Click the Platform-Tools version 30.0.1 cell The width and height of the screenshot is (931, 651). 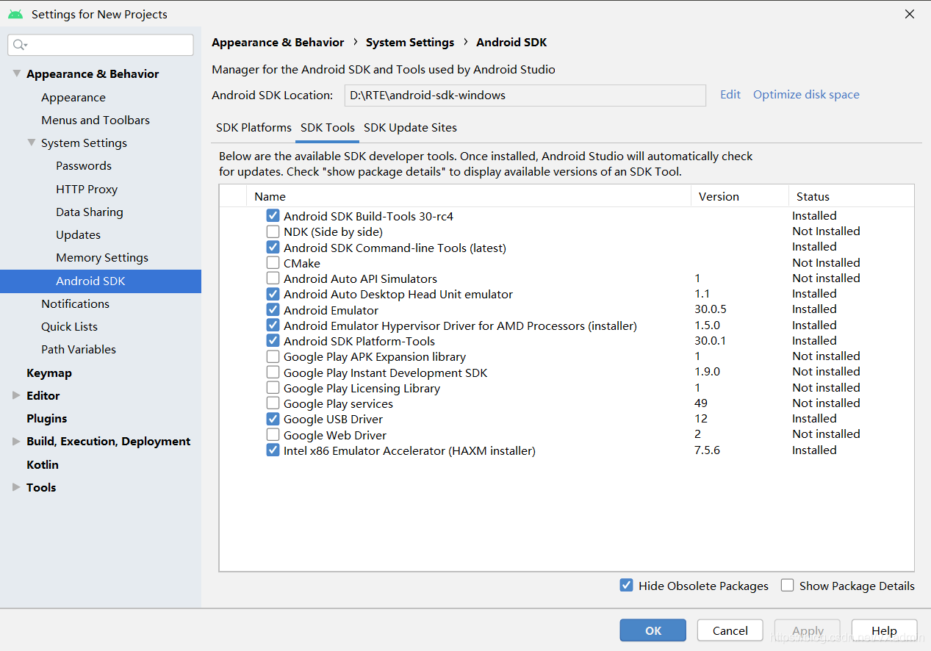coord(711,340)
